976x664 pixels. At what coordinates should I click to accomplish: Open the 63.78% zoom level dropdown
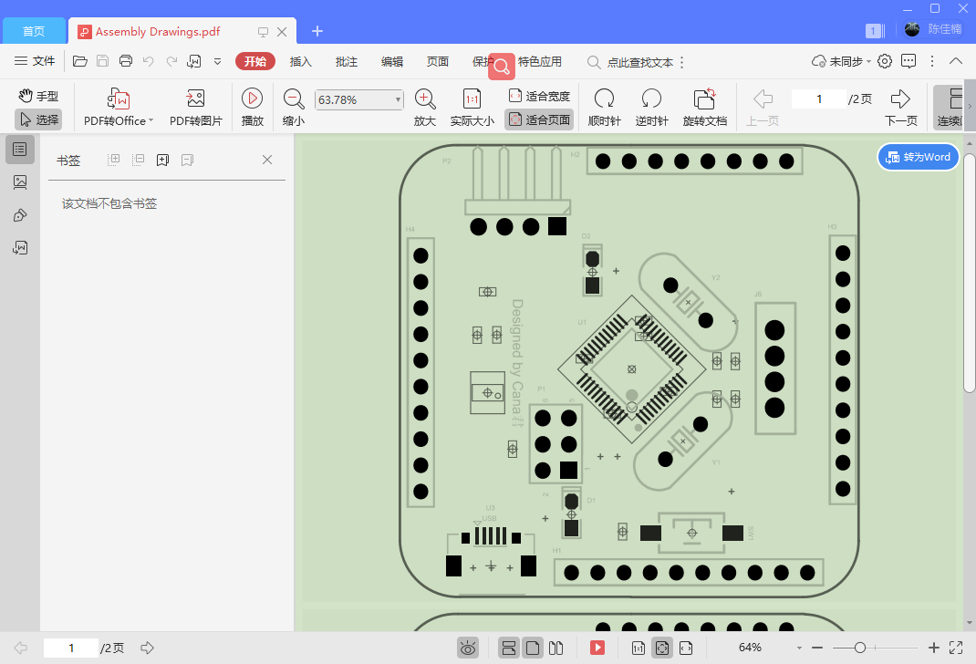click(396, 99)
